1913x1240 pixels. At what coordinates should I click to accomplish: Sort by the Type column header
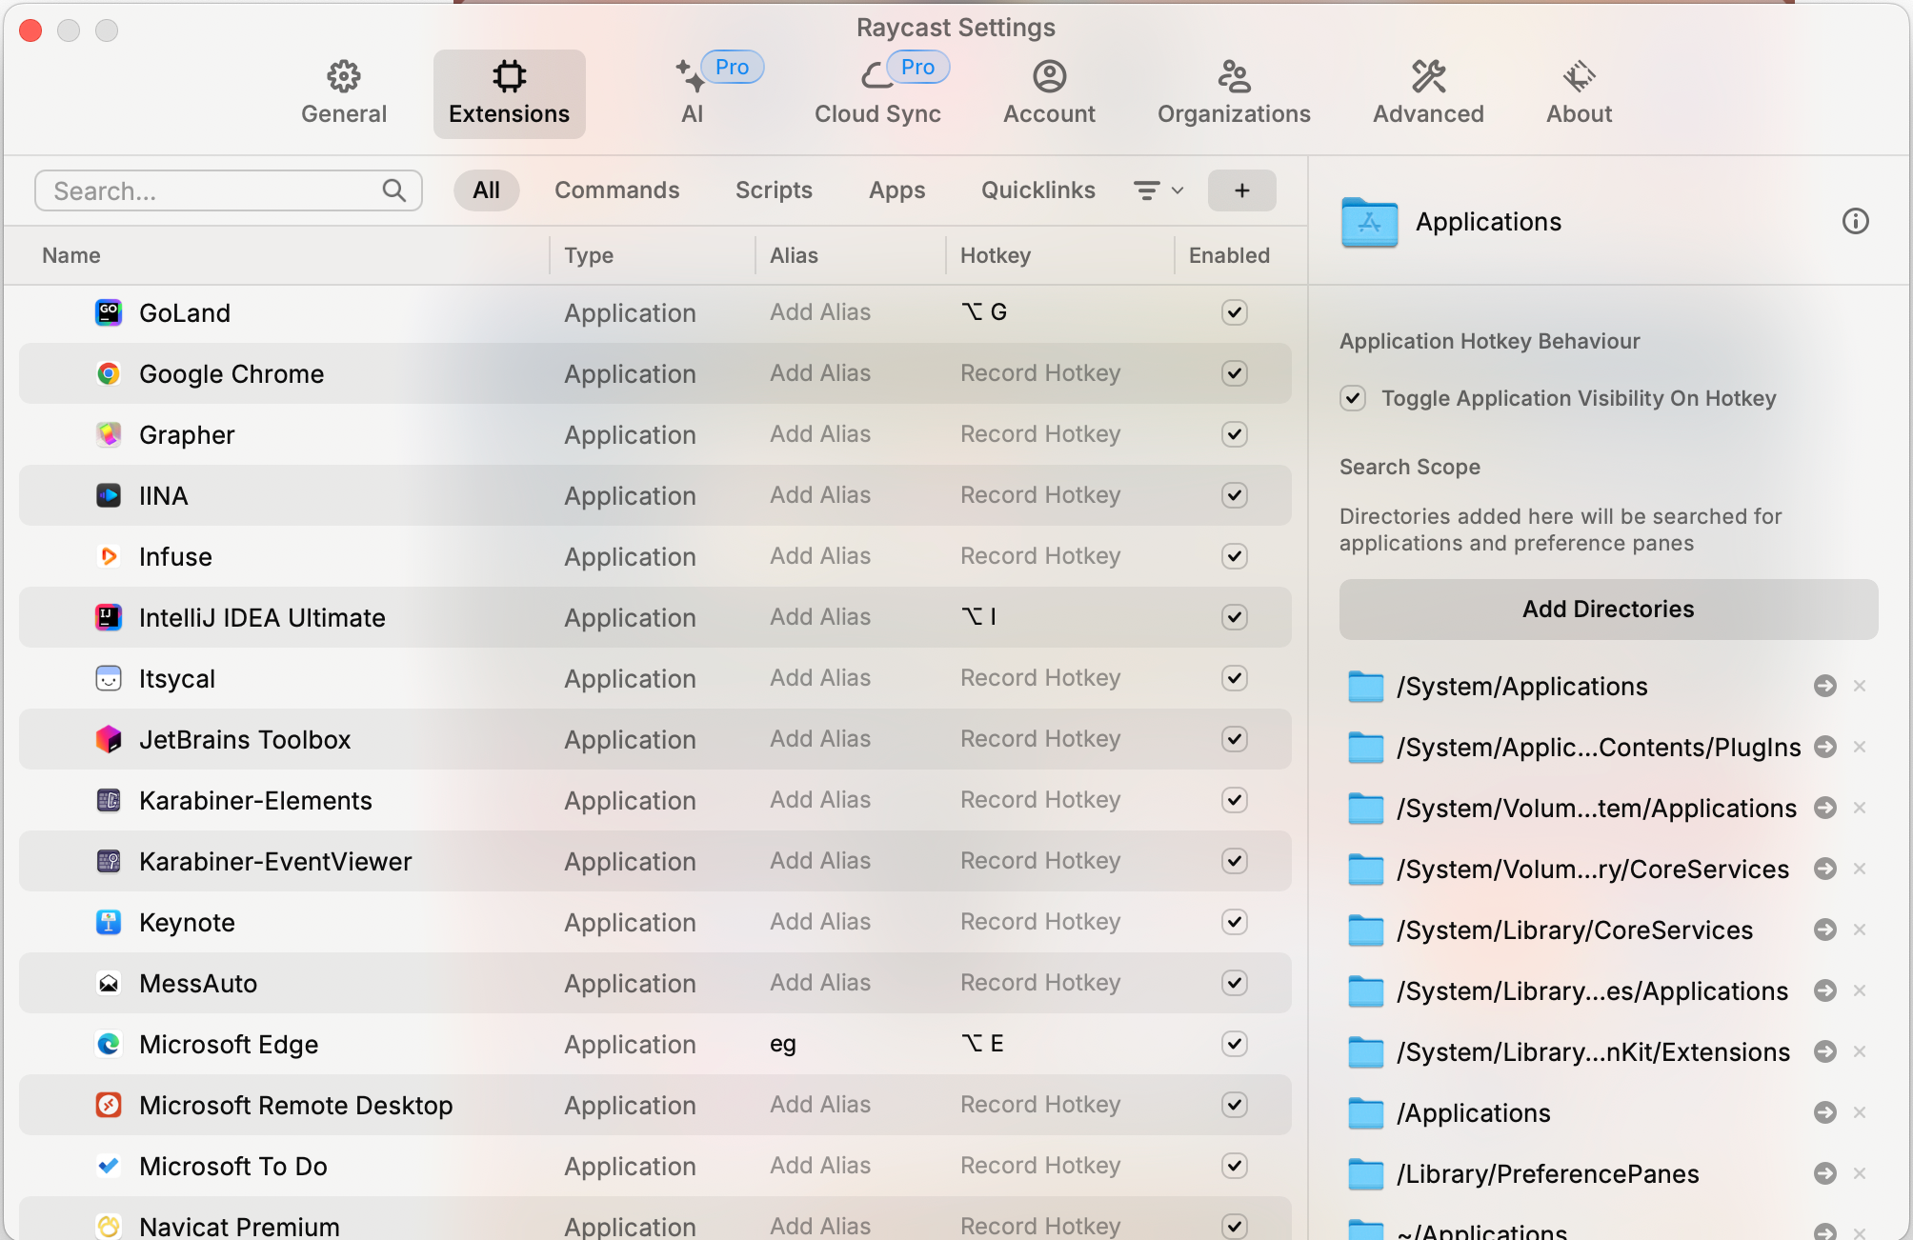click(589, 255)
